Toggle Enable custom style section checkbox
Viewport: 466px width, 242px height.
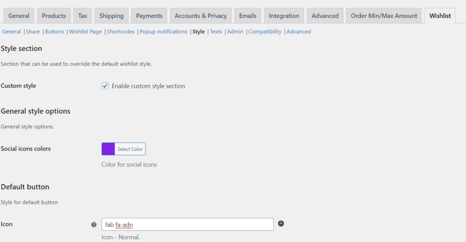pyautogui.click(x=105, y=86)
